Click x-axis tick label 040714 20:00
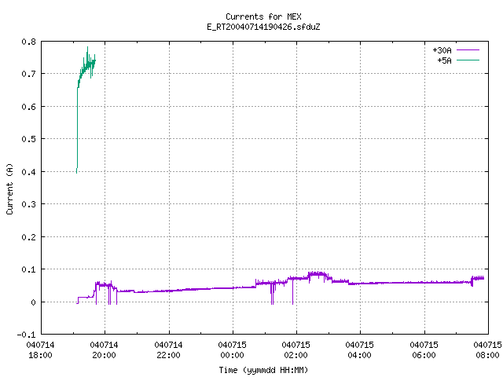 coord(104,350)
